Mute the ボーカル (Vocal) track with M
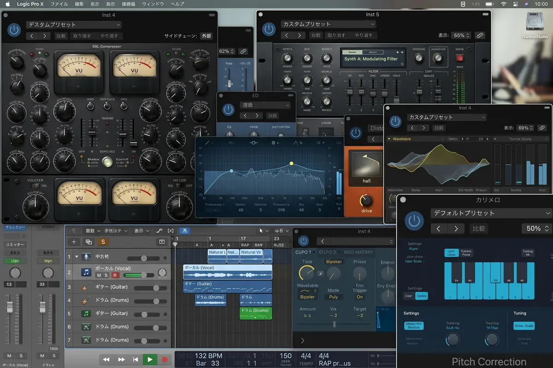The height and width of the screenshot is (368, 553). tap(99, 276)
